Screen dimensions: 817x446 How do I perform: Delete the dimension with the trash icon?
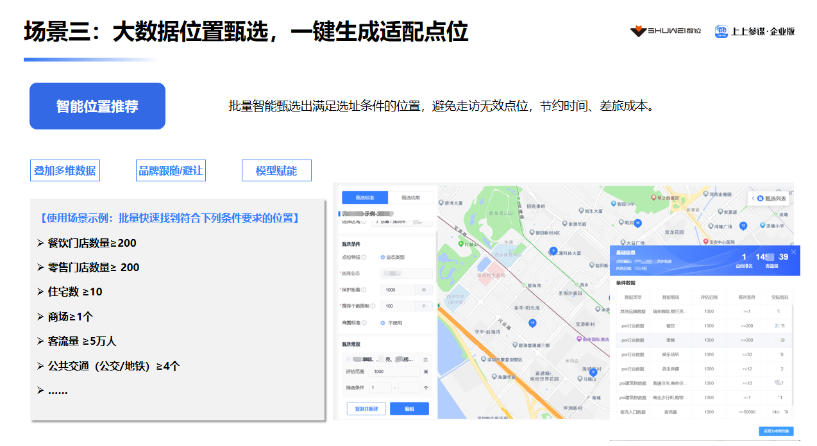click(425, 360)
